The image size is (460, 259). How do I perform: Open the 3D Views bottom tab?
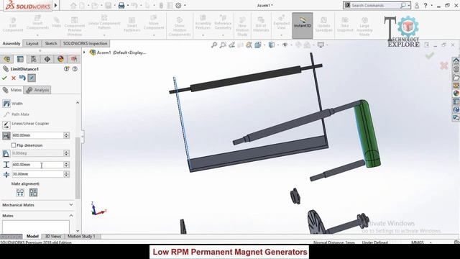pyautogui.click(x=52, y=236)
